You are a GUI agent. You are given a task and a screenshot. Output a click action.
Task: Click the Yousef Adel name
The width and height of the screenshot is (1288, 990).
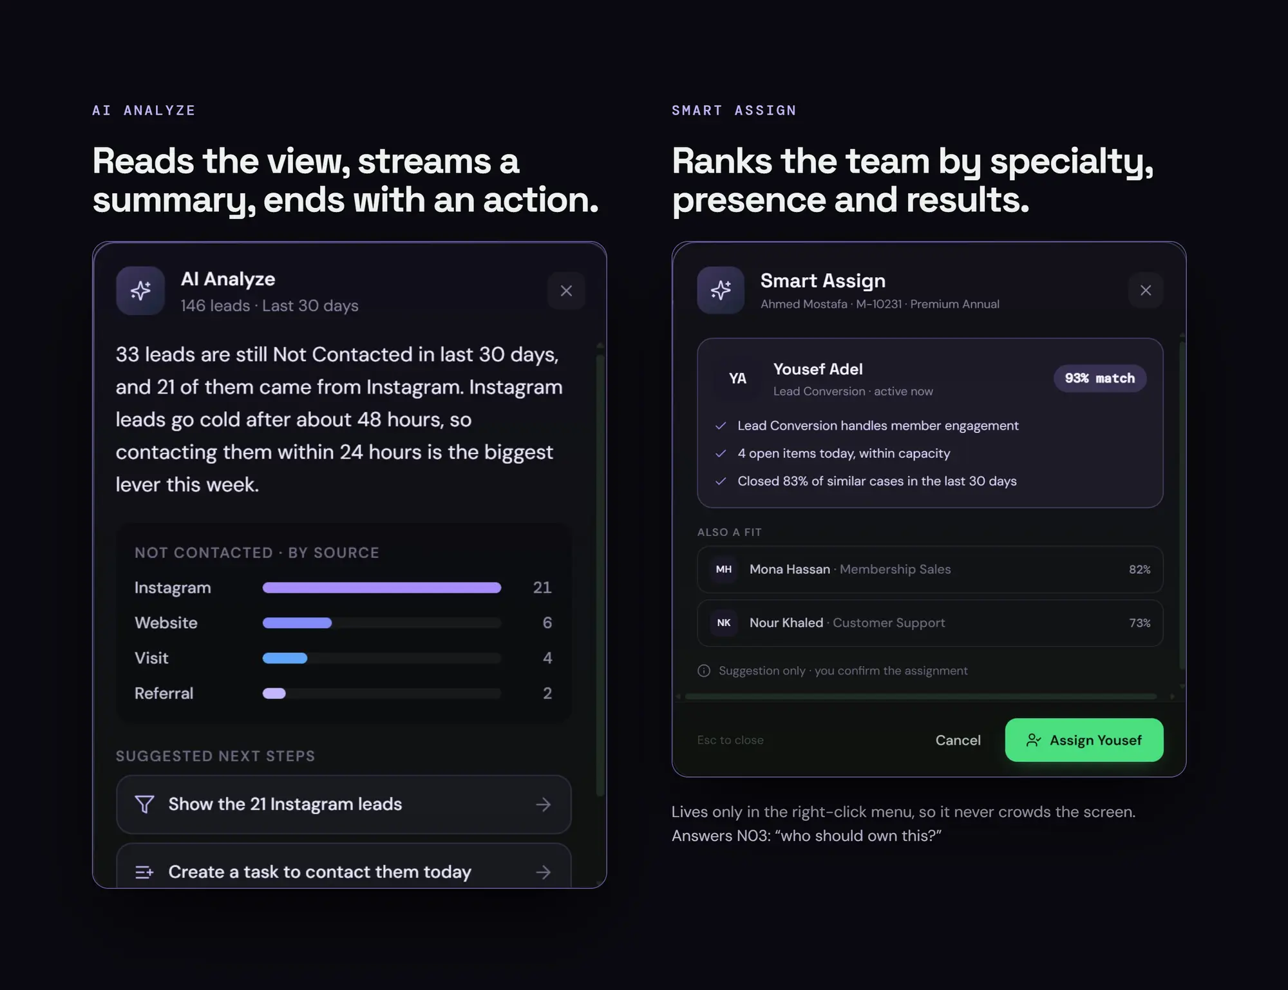pos(817,369)
